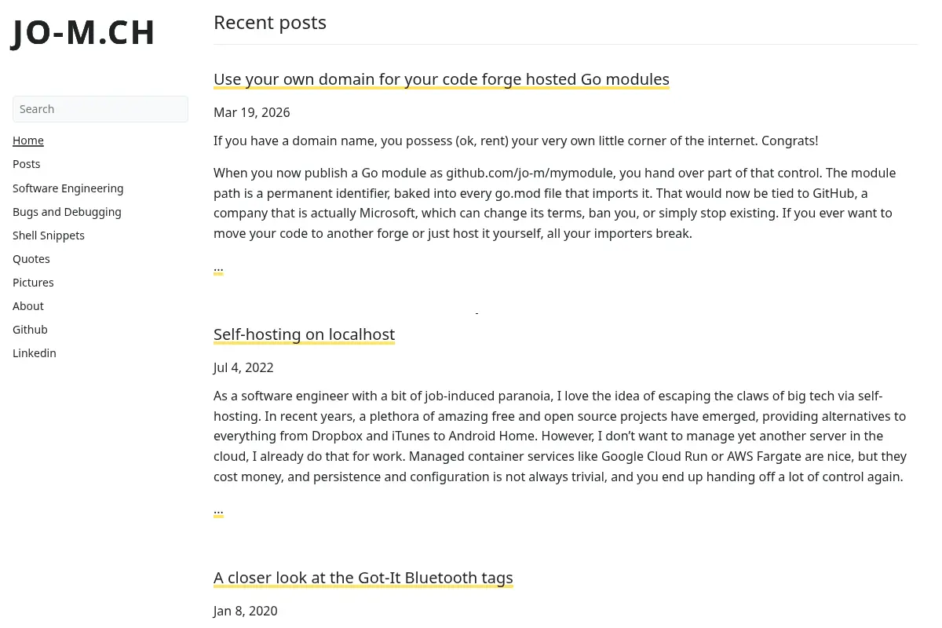Image resolution: width=942 pixels, height=628 pixels.
Task: Expand the read-more ellipsis under Go modules post
Action: click(x=218, y=268)
